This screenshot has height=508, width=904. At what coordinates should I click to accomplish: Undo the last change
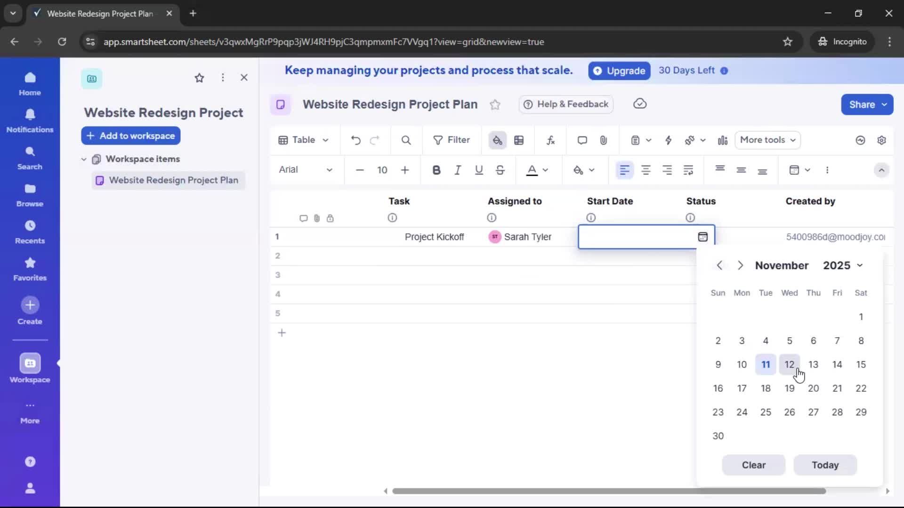(355, 140)
